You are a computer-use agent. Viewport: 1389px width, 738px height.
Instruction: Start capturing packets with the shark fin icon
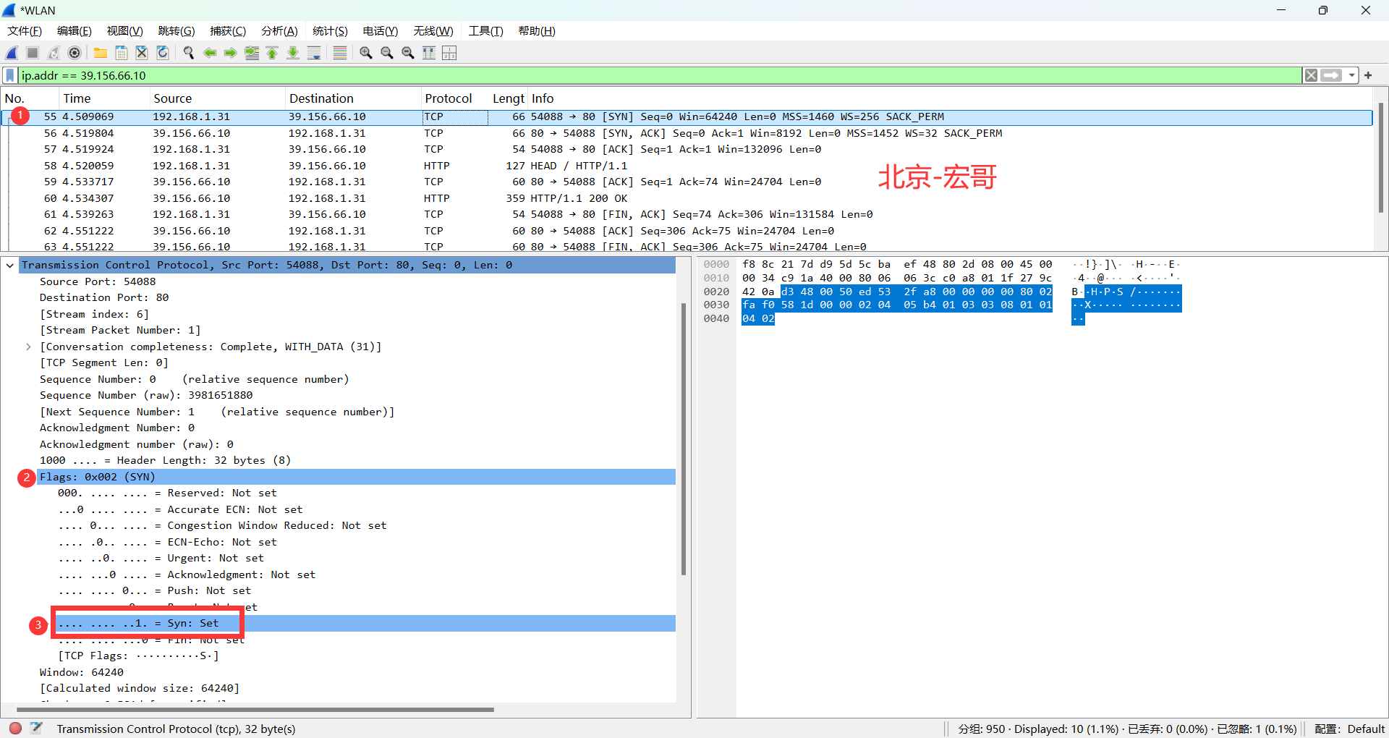pyautogui.click(x=12, y=53)
